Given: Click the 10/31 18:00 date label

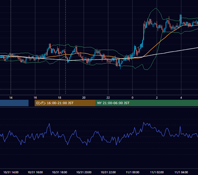Looking at the screenshot, I should [x=59, y=172].
